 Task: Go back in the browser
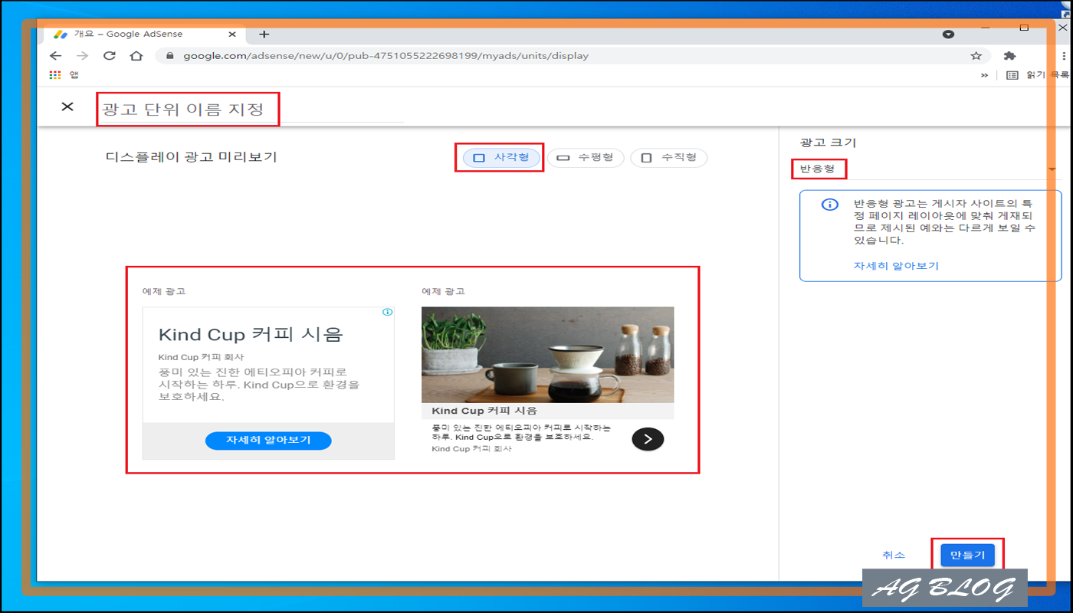point(55,56)
